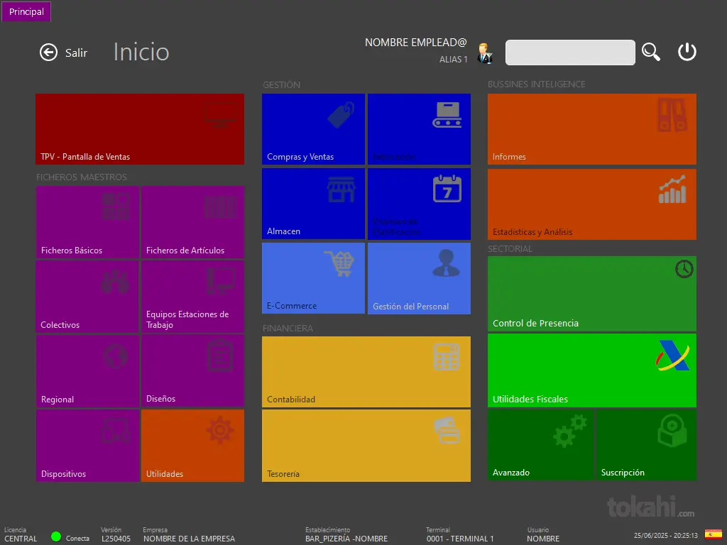
Task: Click the clock icon on Control de Presencia
Action: click(684, 269)
